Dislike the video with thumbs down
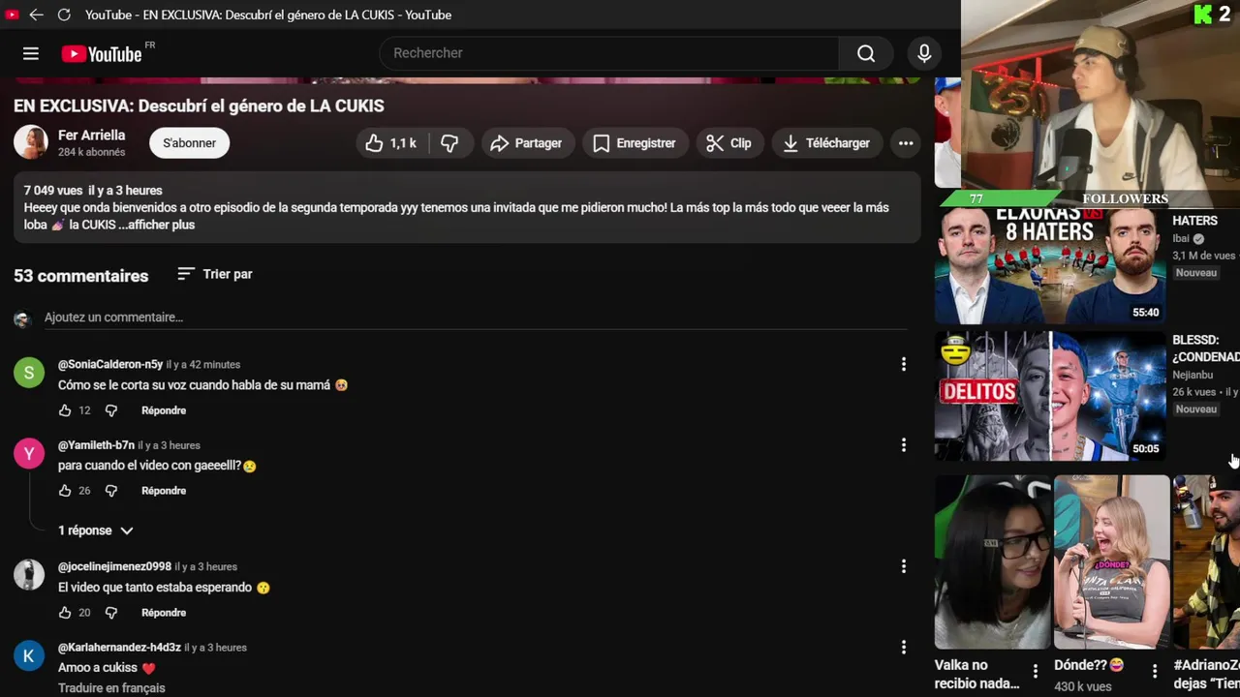The width and height of the screenshot is (1240, 697). click(449, 143)
